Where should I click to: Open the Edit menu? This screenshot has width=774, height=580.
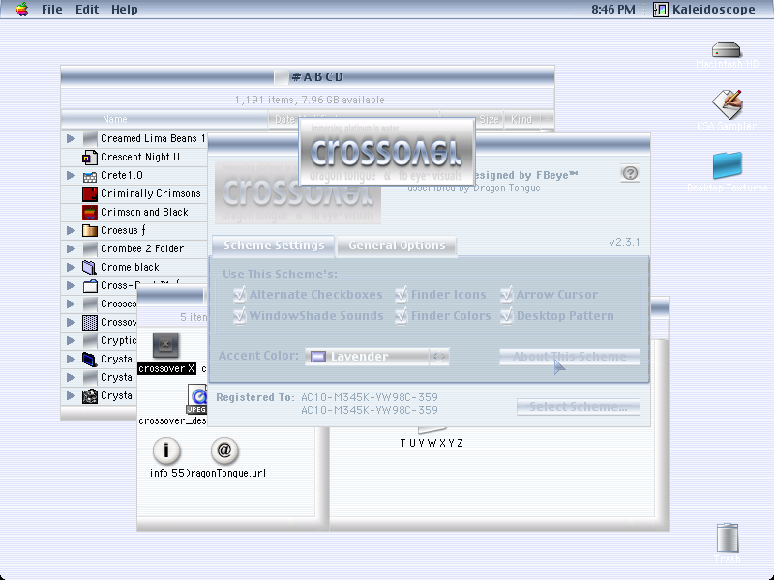tap(87, 9)
